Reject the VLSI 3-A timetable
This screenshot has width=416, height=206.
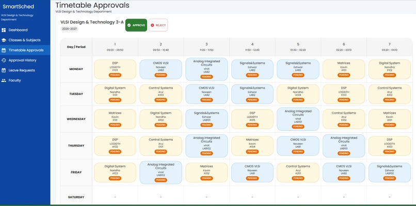pyautogui.click(x=158, y=25)
